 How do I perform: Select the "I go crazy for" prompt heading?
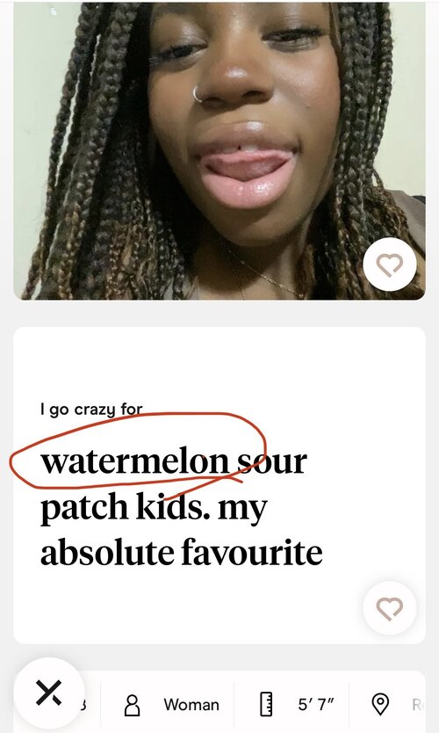point(91,410)
